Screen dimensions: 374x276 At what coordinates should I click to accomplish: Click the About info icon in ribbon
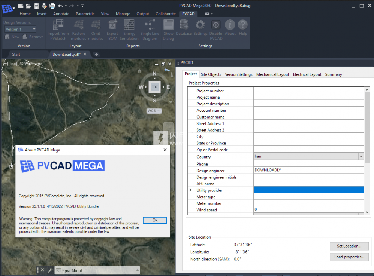230,25
